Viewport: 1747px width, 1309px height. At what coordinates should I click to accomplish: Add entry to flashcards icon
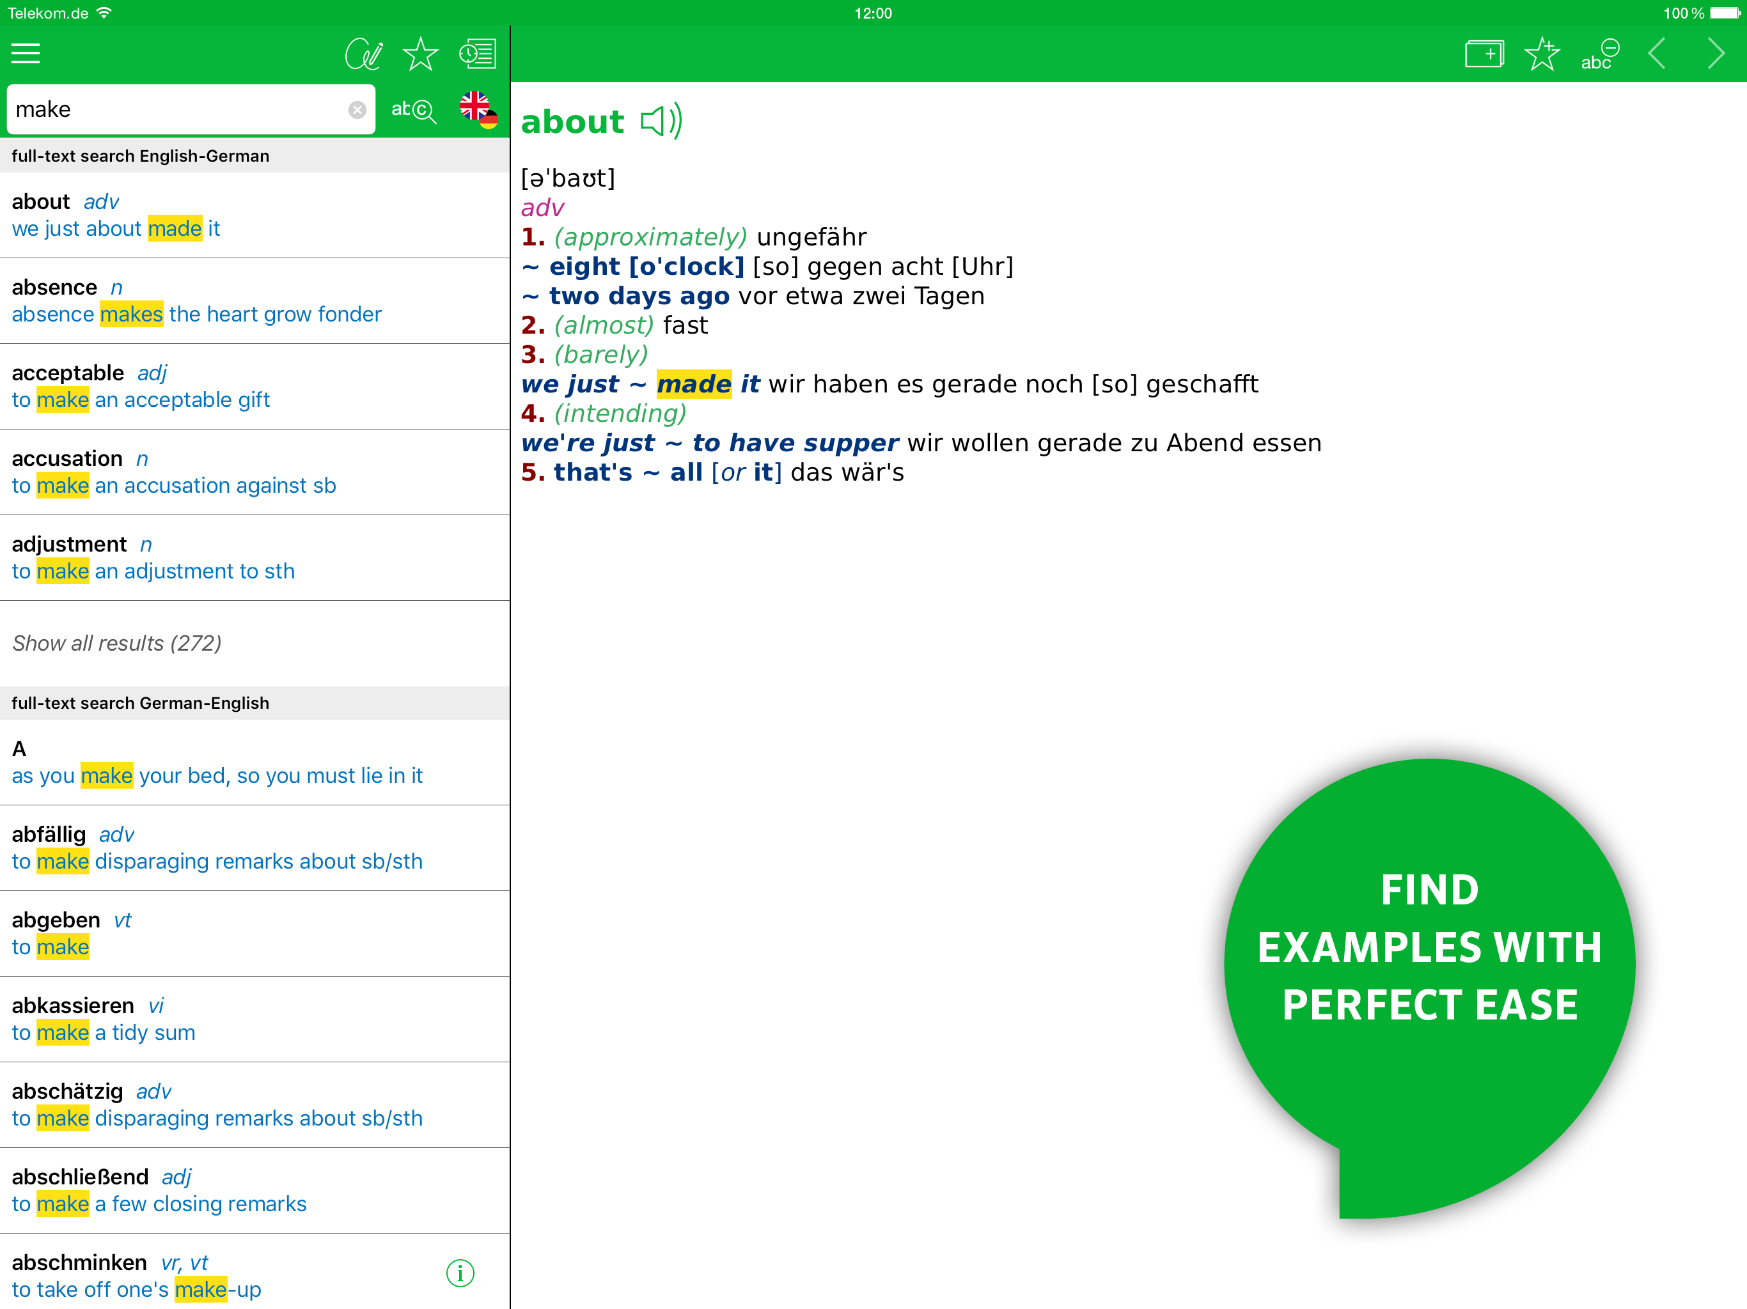coord(1484,54)
